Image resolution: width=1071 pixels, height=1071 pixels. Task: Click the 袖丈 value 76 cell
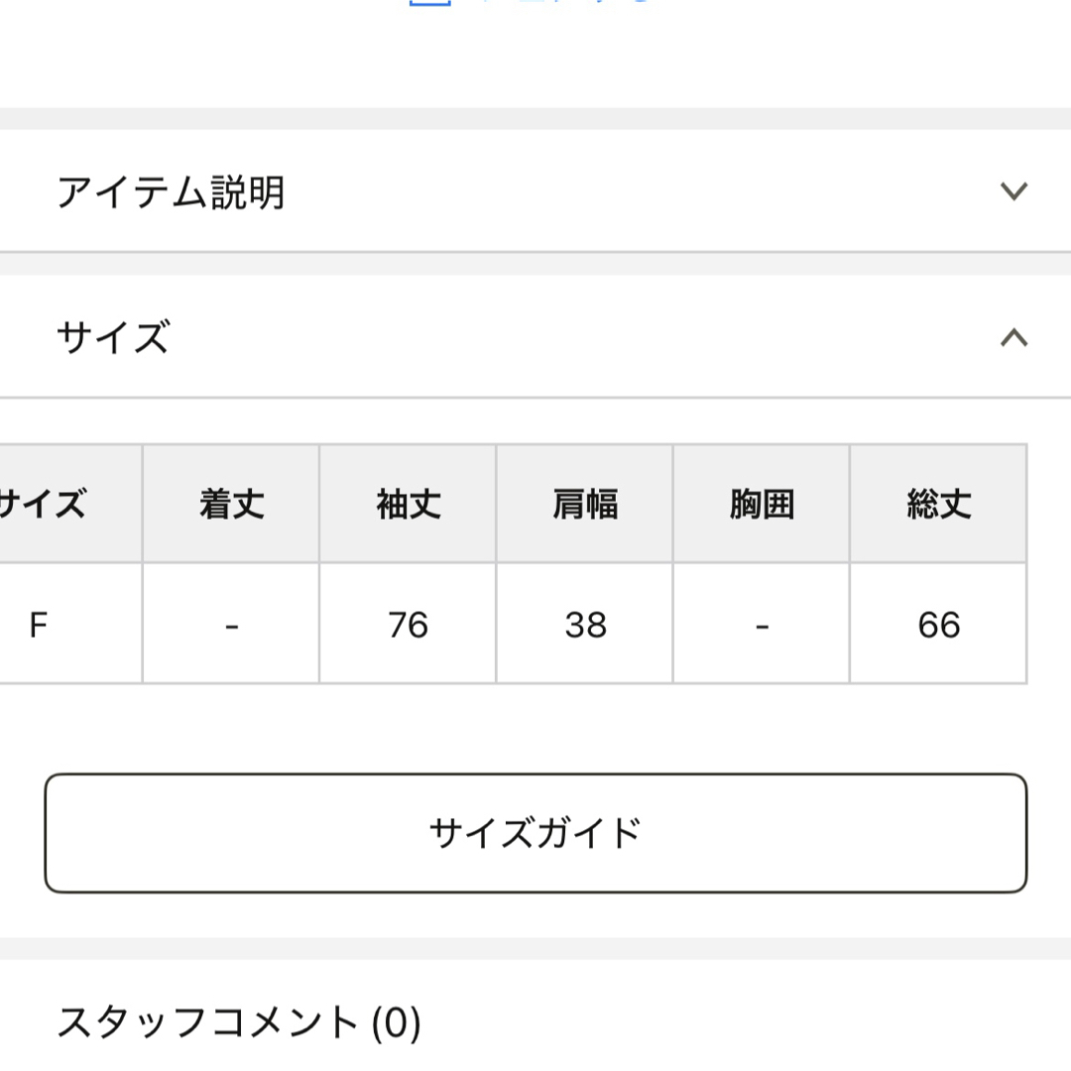click(x=408, y=624)
